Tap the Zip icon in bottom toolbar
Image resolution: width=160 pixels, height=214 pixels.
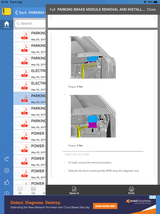(x=33, y=190)
